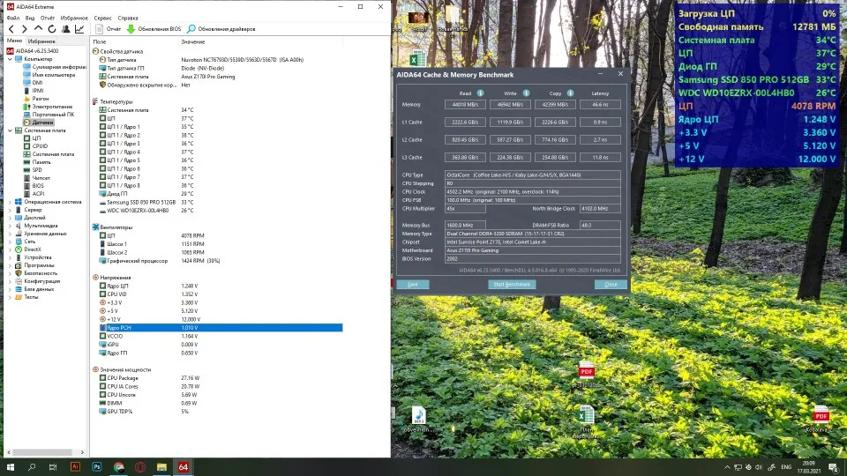The width and height of the screenshot is (847, 476).
Task: Click the ENG language indicator in tray
Action: [x=786, y=467]
